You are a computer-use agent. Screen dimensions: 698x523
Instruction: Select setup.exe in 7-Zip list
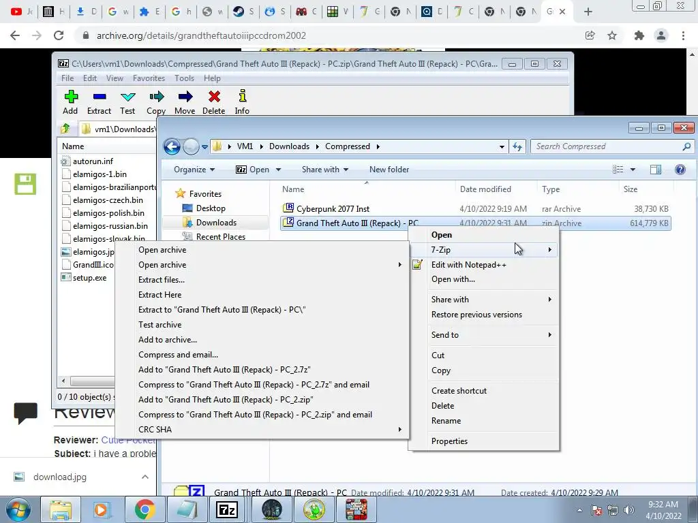point(89,278)
